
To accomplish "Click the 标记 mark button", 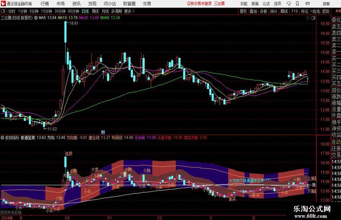I will (305, 11).
